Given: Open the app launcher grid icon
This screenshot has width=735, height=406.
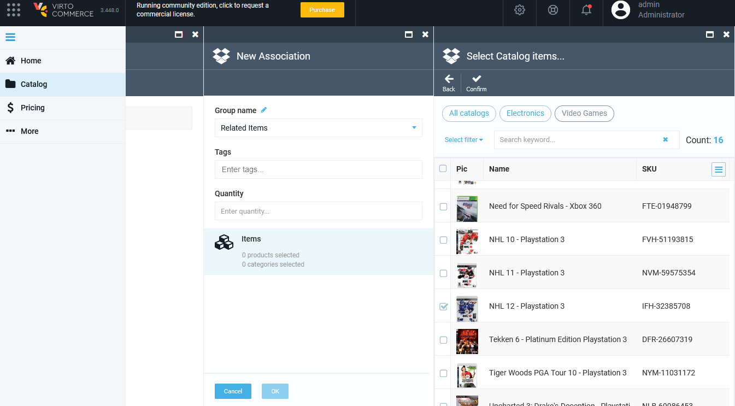Looking at the screenshot, I should [x=14, y=10].
